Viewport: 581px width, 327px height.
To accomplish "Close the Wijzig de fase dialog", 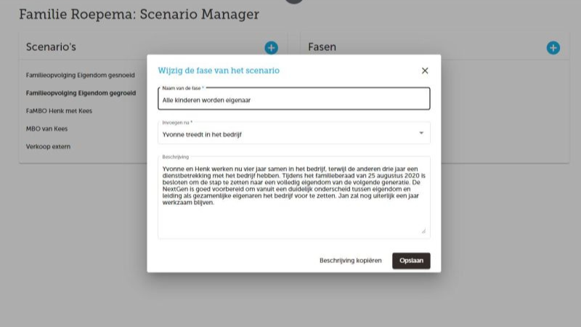I will [x=425, y=70].
